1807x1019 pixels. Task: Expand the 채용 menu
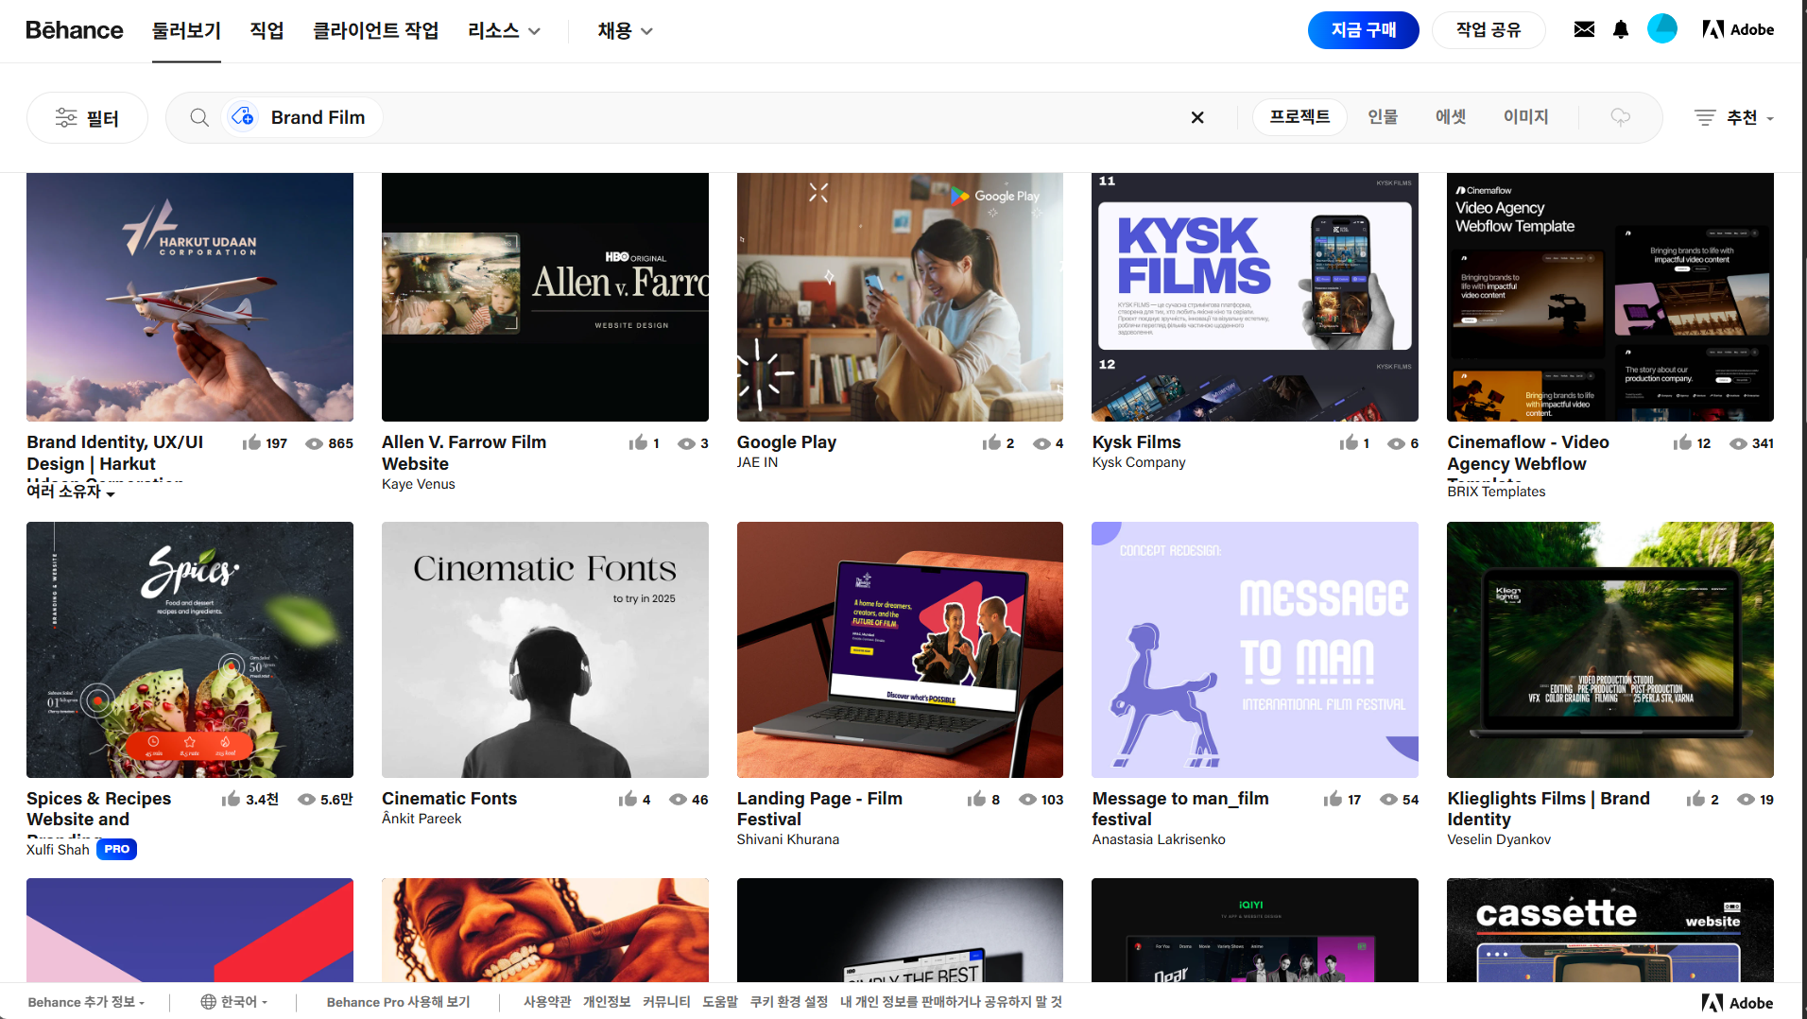(x=625, y=30)
